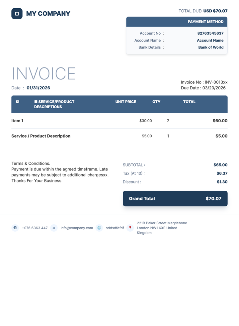The width and height of the screenshot is (239, 326).
Task: Click the Payment Method header
Action: 177,22
